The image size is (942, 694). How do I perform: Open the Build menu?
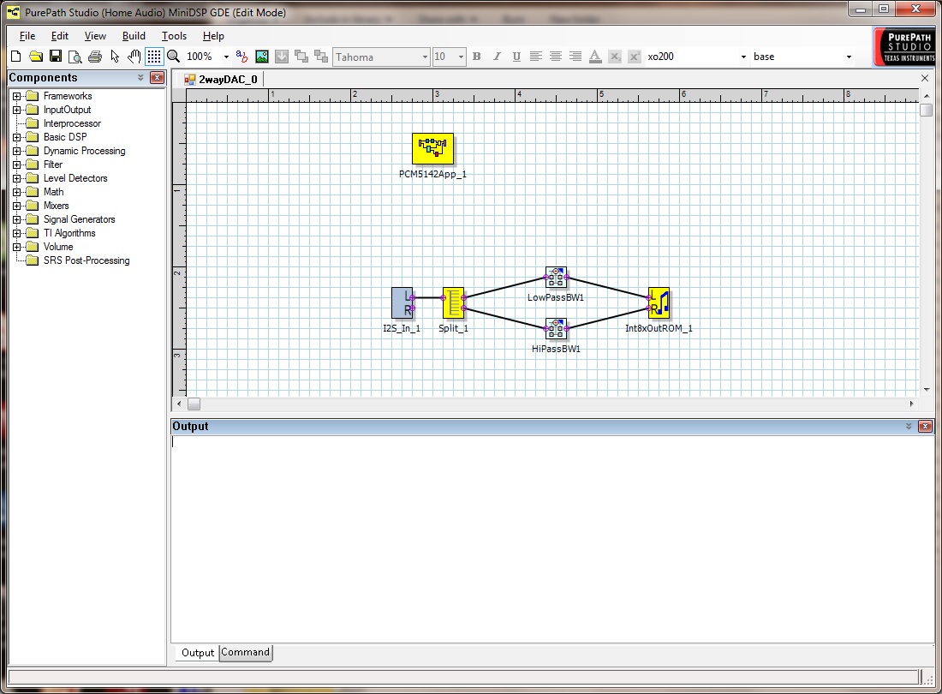(x=134, y=36)
